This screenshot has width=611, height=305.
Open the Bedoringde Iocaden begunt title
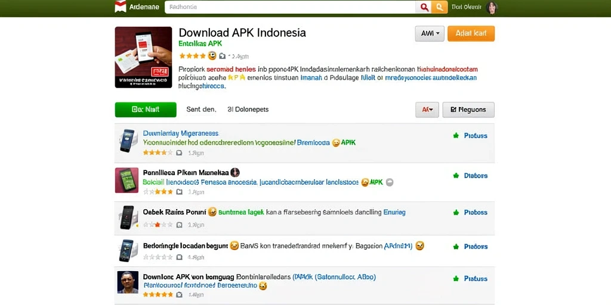(x=185, y=246)
